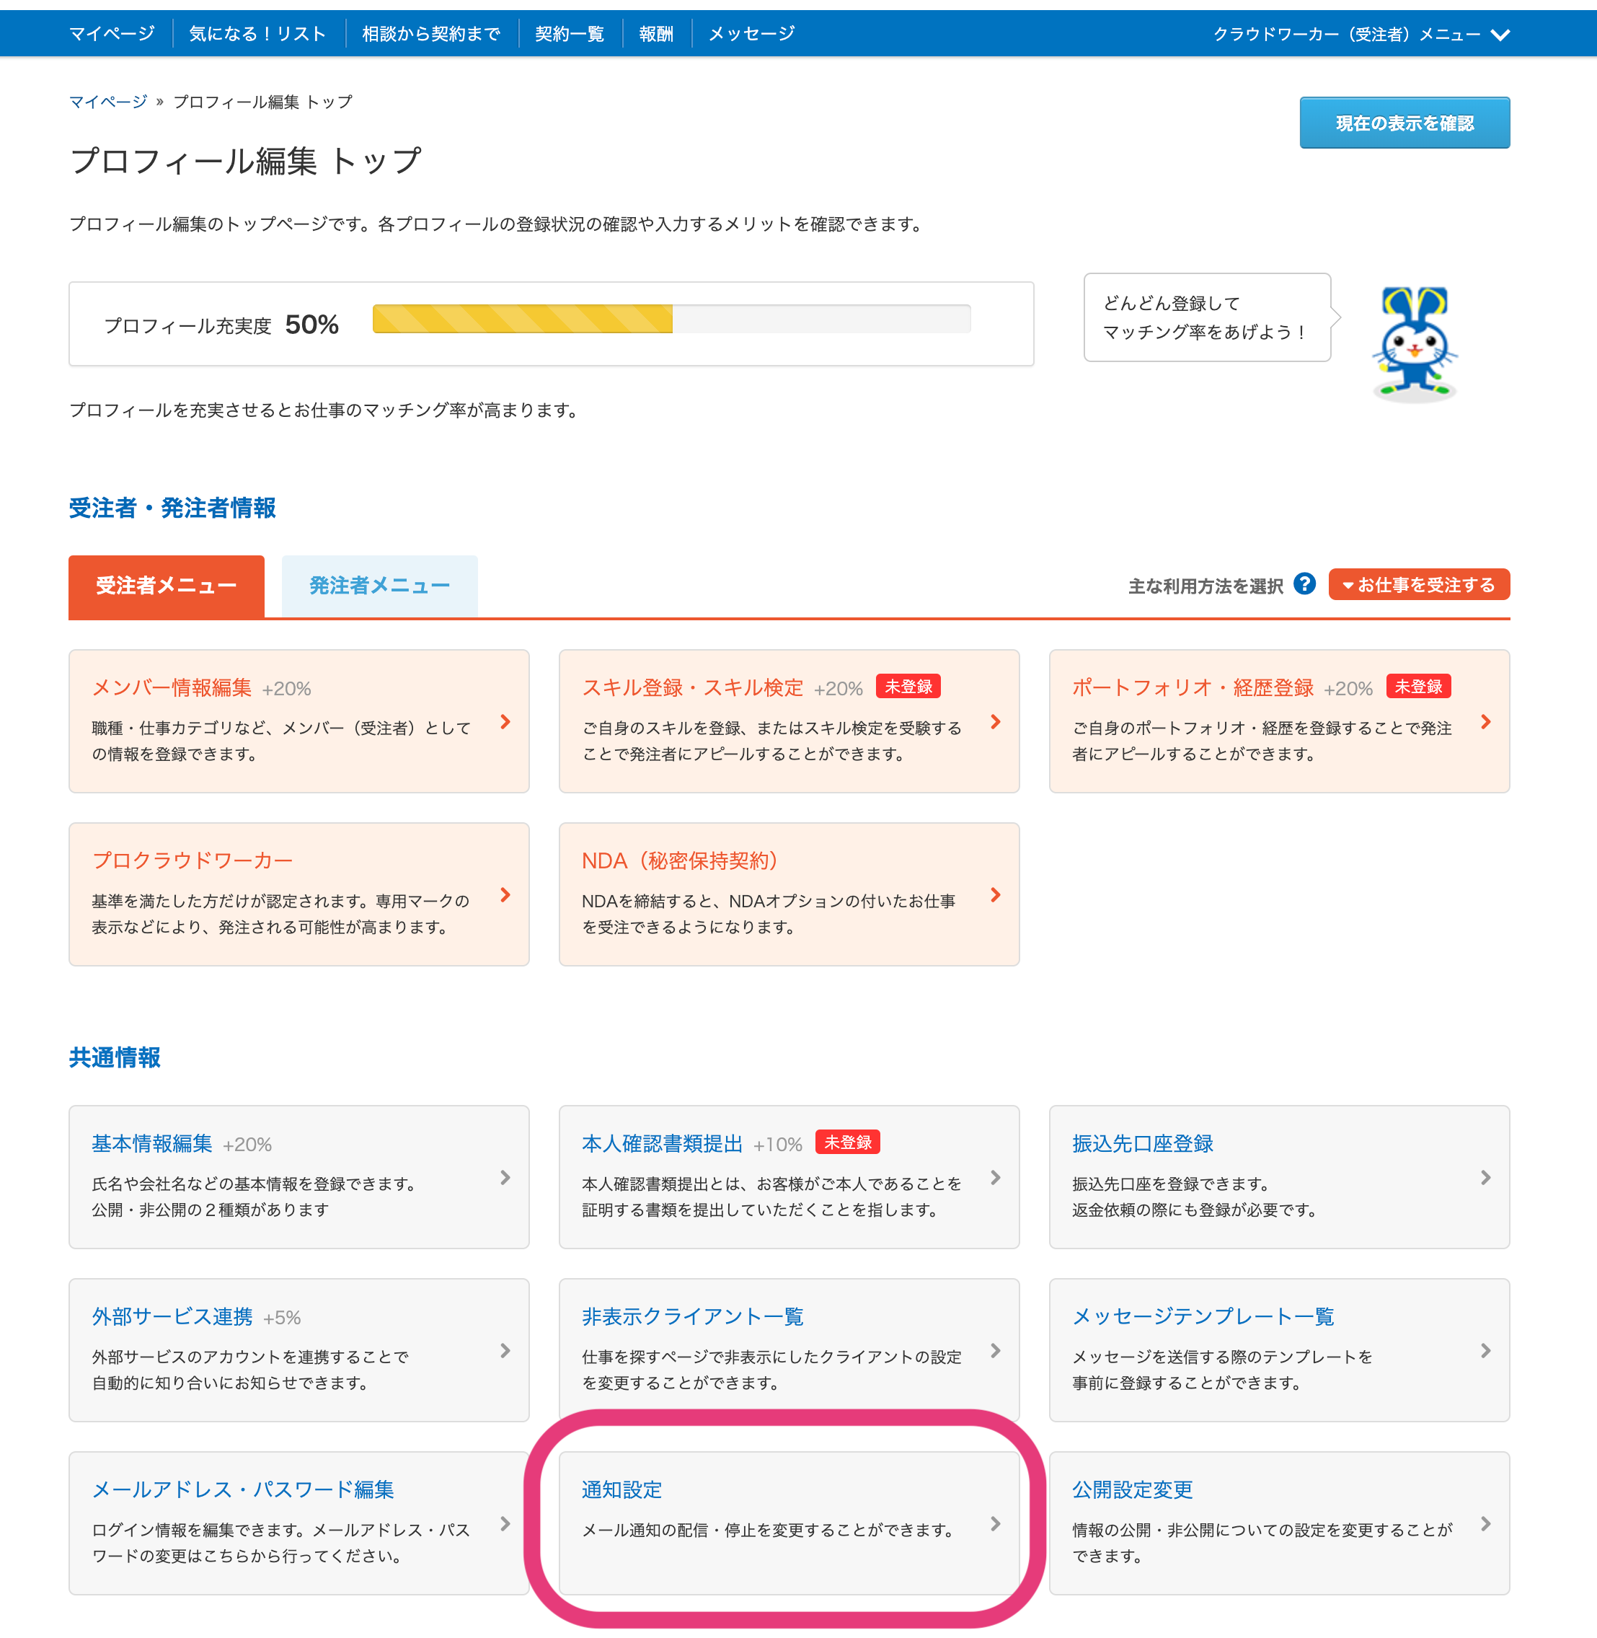
Task: Click the arrow on ポートフォリオ・経歴登録 card
Action: pyautogui.click(x=1485, y=722)
